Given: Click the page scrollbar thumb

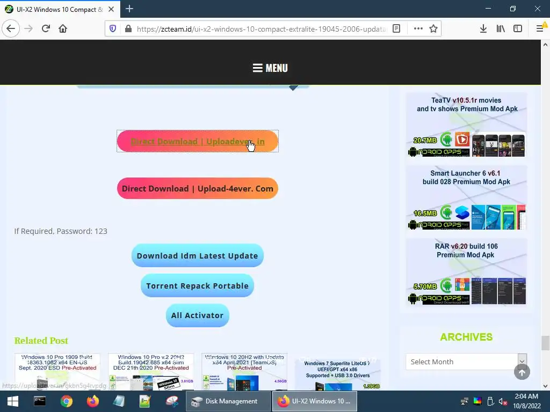Looking at the screenshot, I should pyautogui.click(x=545, y=343).
